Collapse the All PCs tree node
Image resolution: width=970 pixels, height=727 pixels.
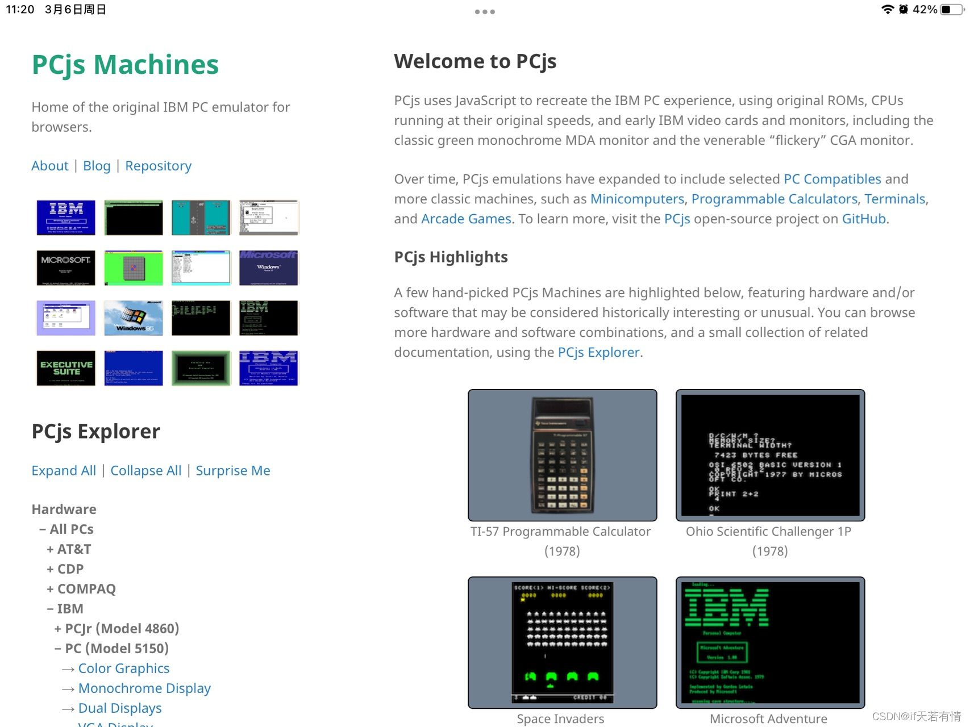[66, 529]
